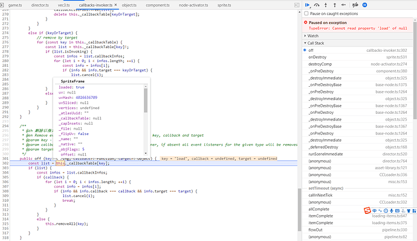The width and height of the screenshot is (417, 241).
Task: Click '_callbackTable: null' in tooltip
Action: point(80,118)
